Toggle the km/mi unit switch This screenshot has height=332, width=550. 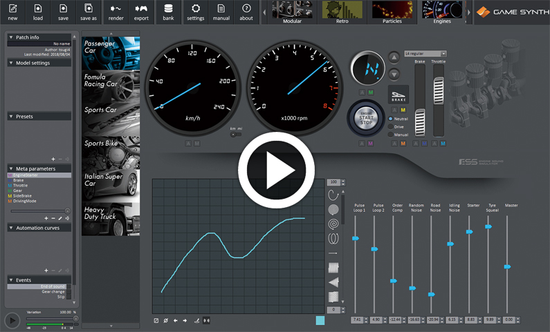tap(236, 135)
